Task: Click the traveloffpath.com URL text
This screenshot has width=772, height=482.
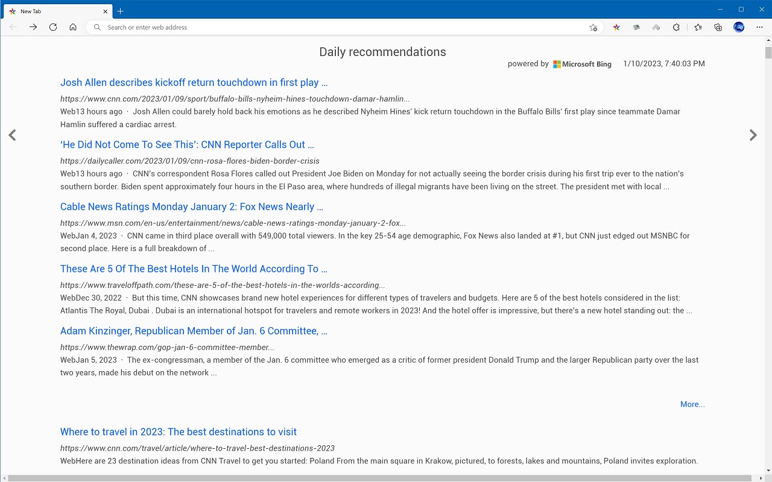Action: [x=223, y=285]
